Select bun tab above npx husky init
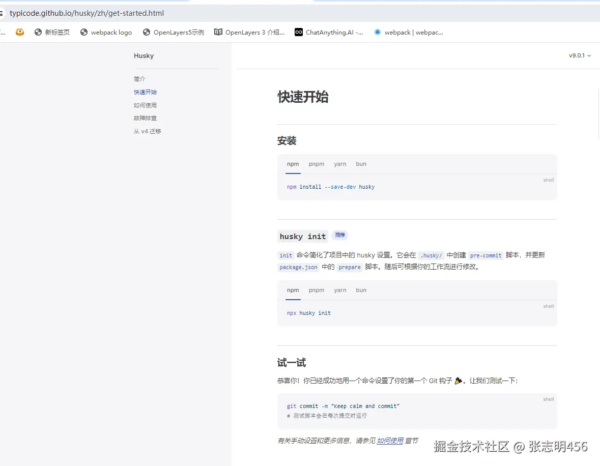 pyautogui.click(x=361, y=290)
